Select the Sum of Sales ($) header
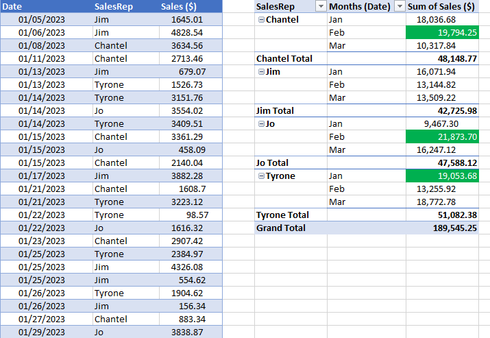 tap(442, 6)
